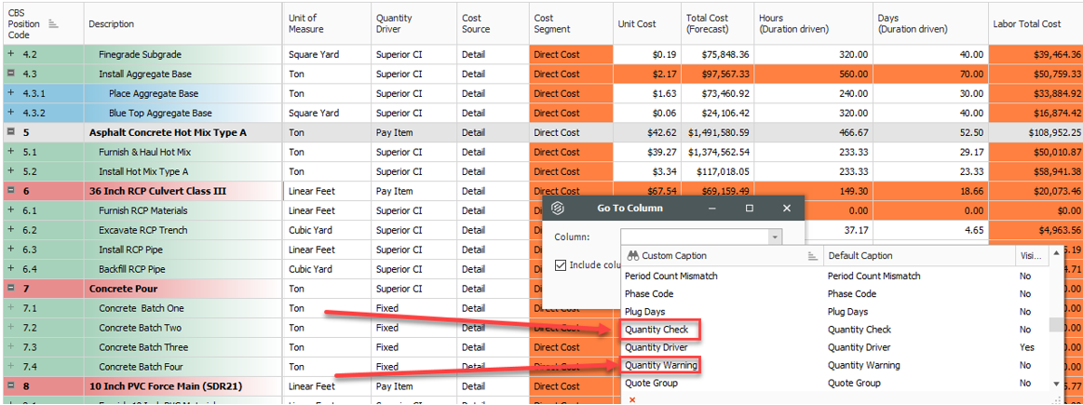Select Quantity Warning from the column list
The image size is (1083, 405).
pyautogui.click(x=661, y=365)
